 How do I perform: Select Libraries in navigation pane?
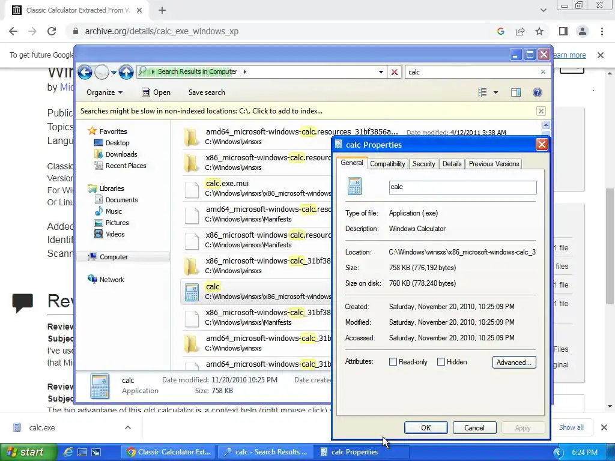tap(111, 188)
